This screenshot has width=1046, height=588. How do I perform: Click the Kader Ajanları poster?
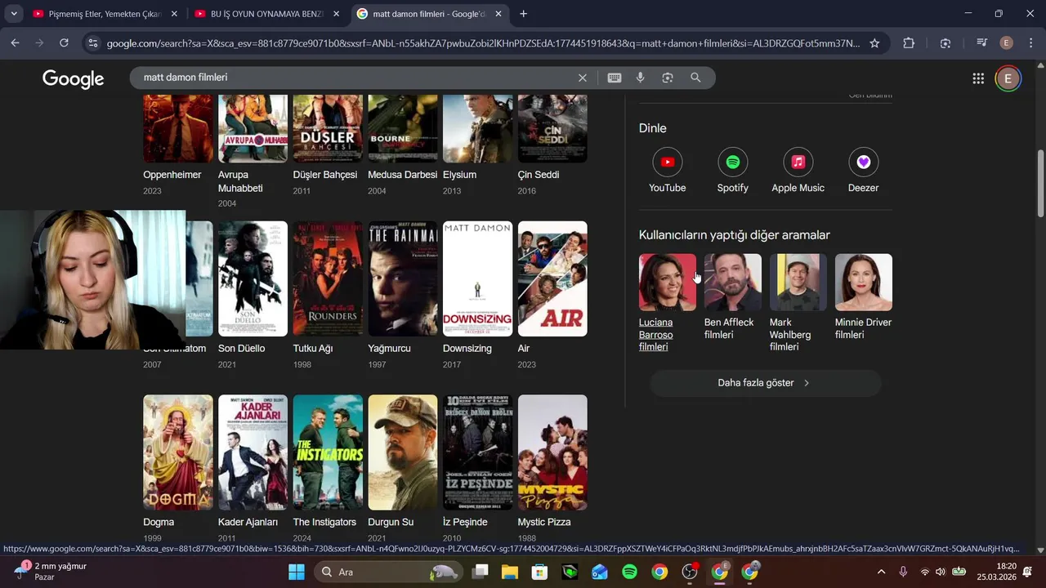click(253, 452)
